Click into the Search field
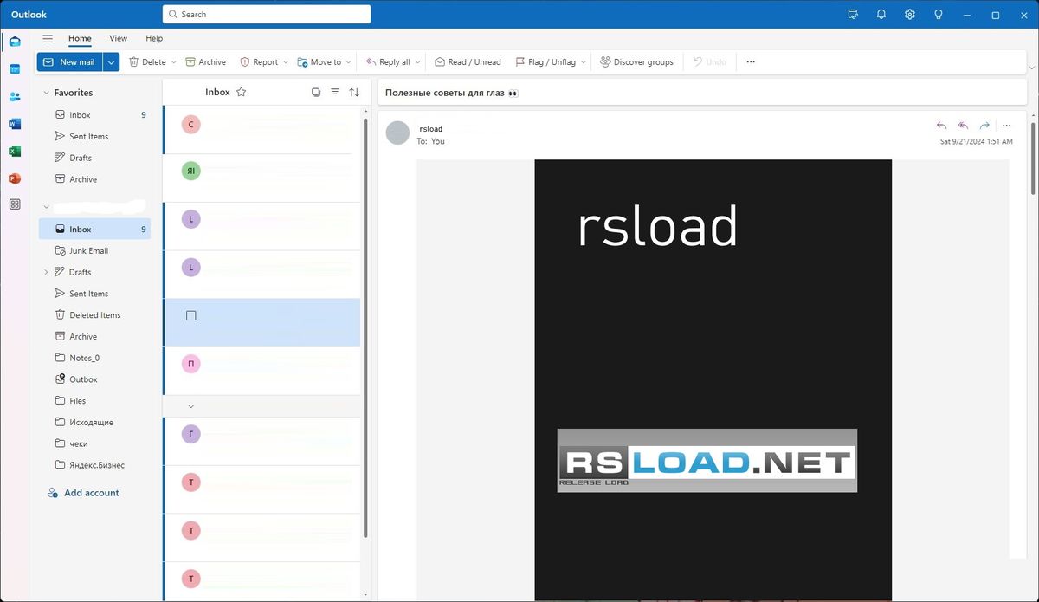This screenshot has height=602, width=1039. click(268, 15)
